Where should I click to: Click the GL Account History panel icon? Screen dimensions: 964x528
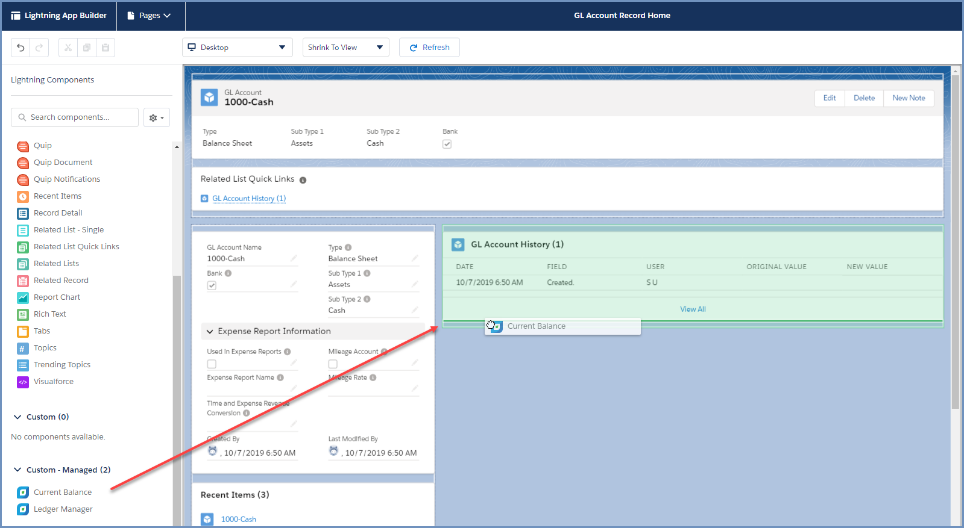458,244
